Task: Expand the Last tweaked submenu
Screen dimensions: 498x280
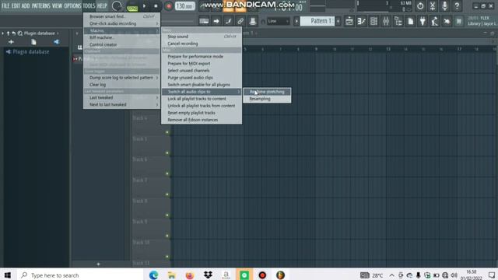Action: coord(121,97)
